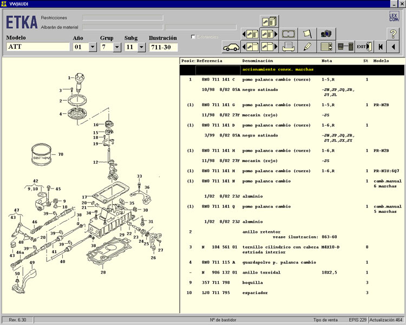Open the user with computer icon
The image size is (406, 325).
click(326, 34)
